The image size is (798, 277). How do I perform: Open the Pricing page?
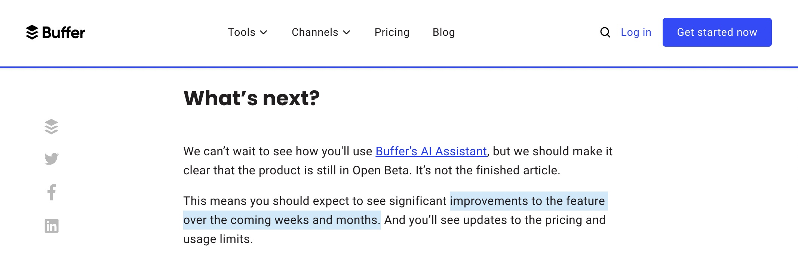[392, 32]
